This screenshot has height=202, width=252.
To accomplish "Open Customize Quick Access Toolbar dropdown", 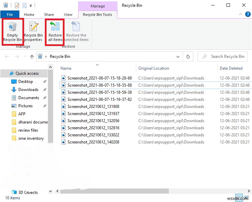I will click(x=31, y=6).
